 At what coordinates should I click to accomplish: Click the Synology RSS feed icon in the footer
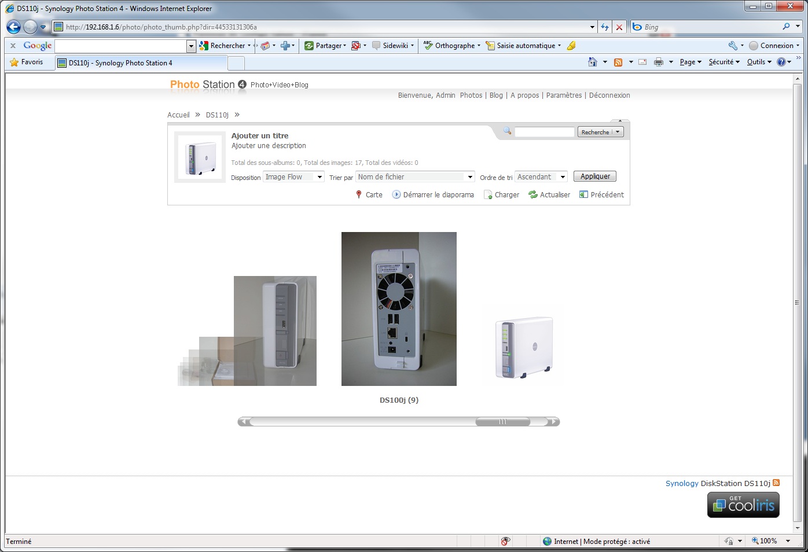[x=776, y=483]
